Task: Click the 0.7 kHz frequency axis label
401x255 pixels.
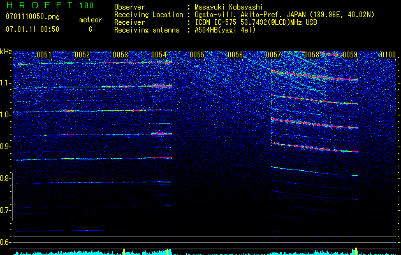Action: pyautogui.click(x=6, y=210)
